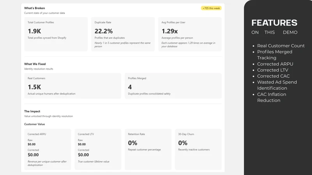This screenshot has width=312, height=175.
Task: Click 'Repeat customer percentage' text
Action: (144, 150)
